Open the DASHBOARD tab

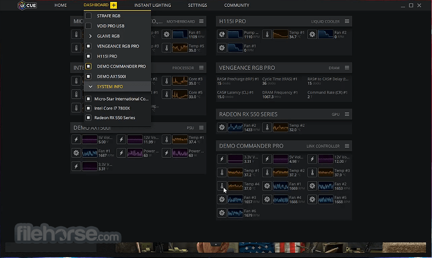96,5
